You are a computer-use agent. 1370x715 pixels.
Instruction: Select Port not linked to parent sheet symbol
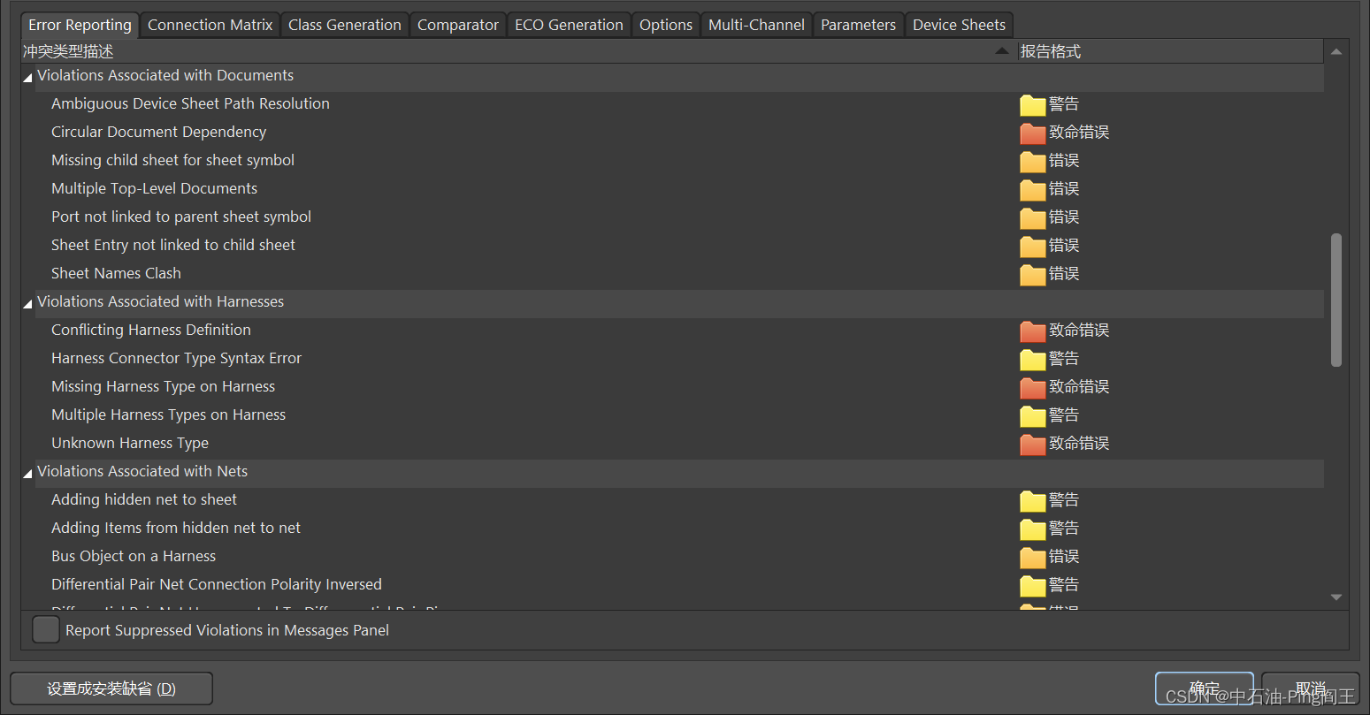click(x=672, y=217)
